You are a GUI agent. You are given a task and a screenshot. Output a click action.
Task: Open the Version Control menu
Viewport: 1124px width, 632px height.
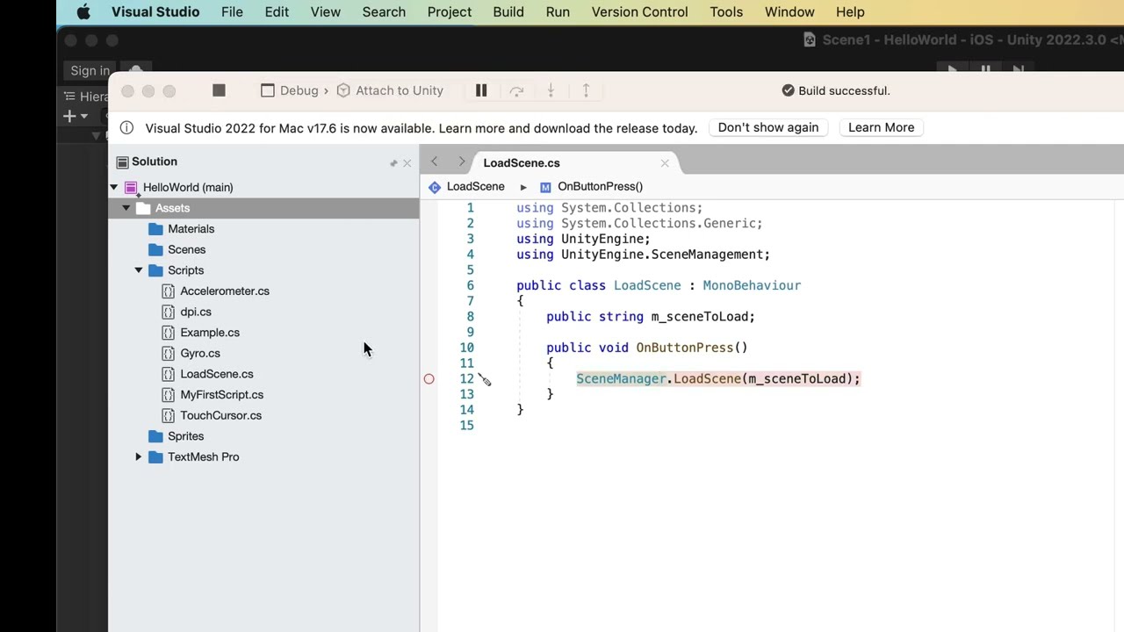click(639, 12)
